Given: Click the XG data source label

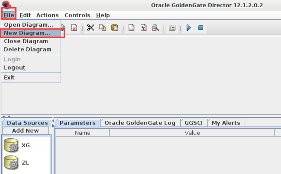Looking at the screenshot, I should 26,145.
